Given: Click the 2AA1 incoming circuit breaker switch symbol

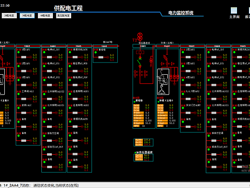Looking at the screenshot, I should [x=139, y=62].
